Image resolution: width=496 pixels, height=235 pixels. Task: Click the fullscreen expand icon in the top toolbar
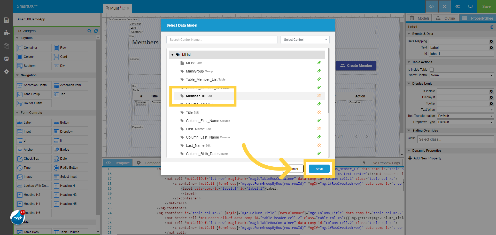(x=444, y=6)
